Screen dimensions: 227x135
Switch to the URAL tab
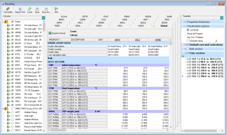point(78,26)
